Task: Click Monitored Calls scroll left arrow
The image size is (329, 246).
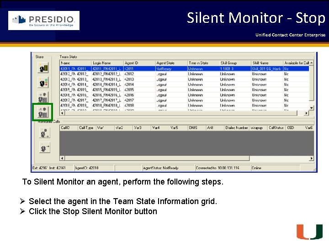Action: (x=62, y=159)
